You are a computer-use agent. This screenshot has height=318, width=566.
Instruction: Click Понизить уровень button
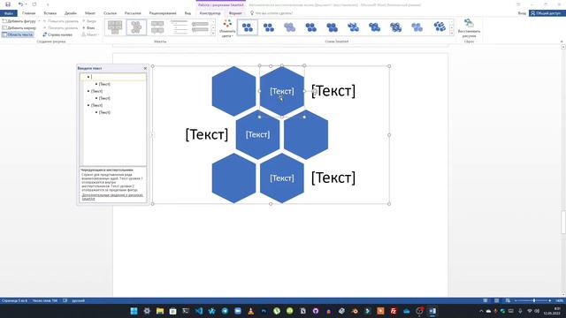(60, 27)
